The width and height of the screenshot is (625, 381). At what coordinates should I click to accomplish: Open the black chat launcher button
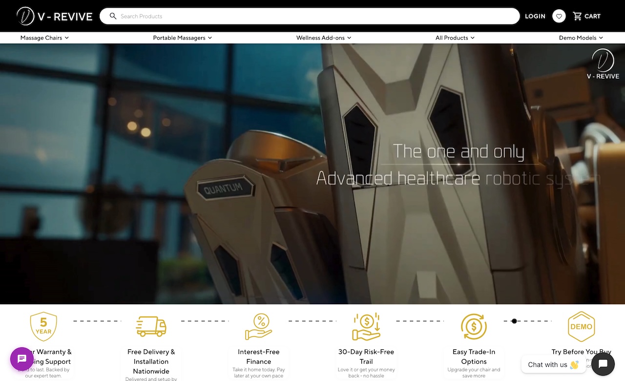603,364
